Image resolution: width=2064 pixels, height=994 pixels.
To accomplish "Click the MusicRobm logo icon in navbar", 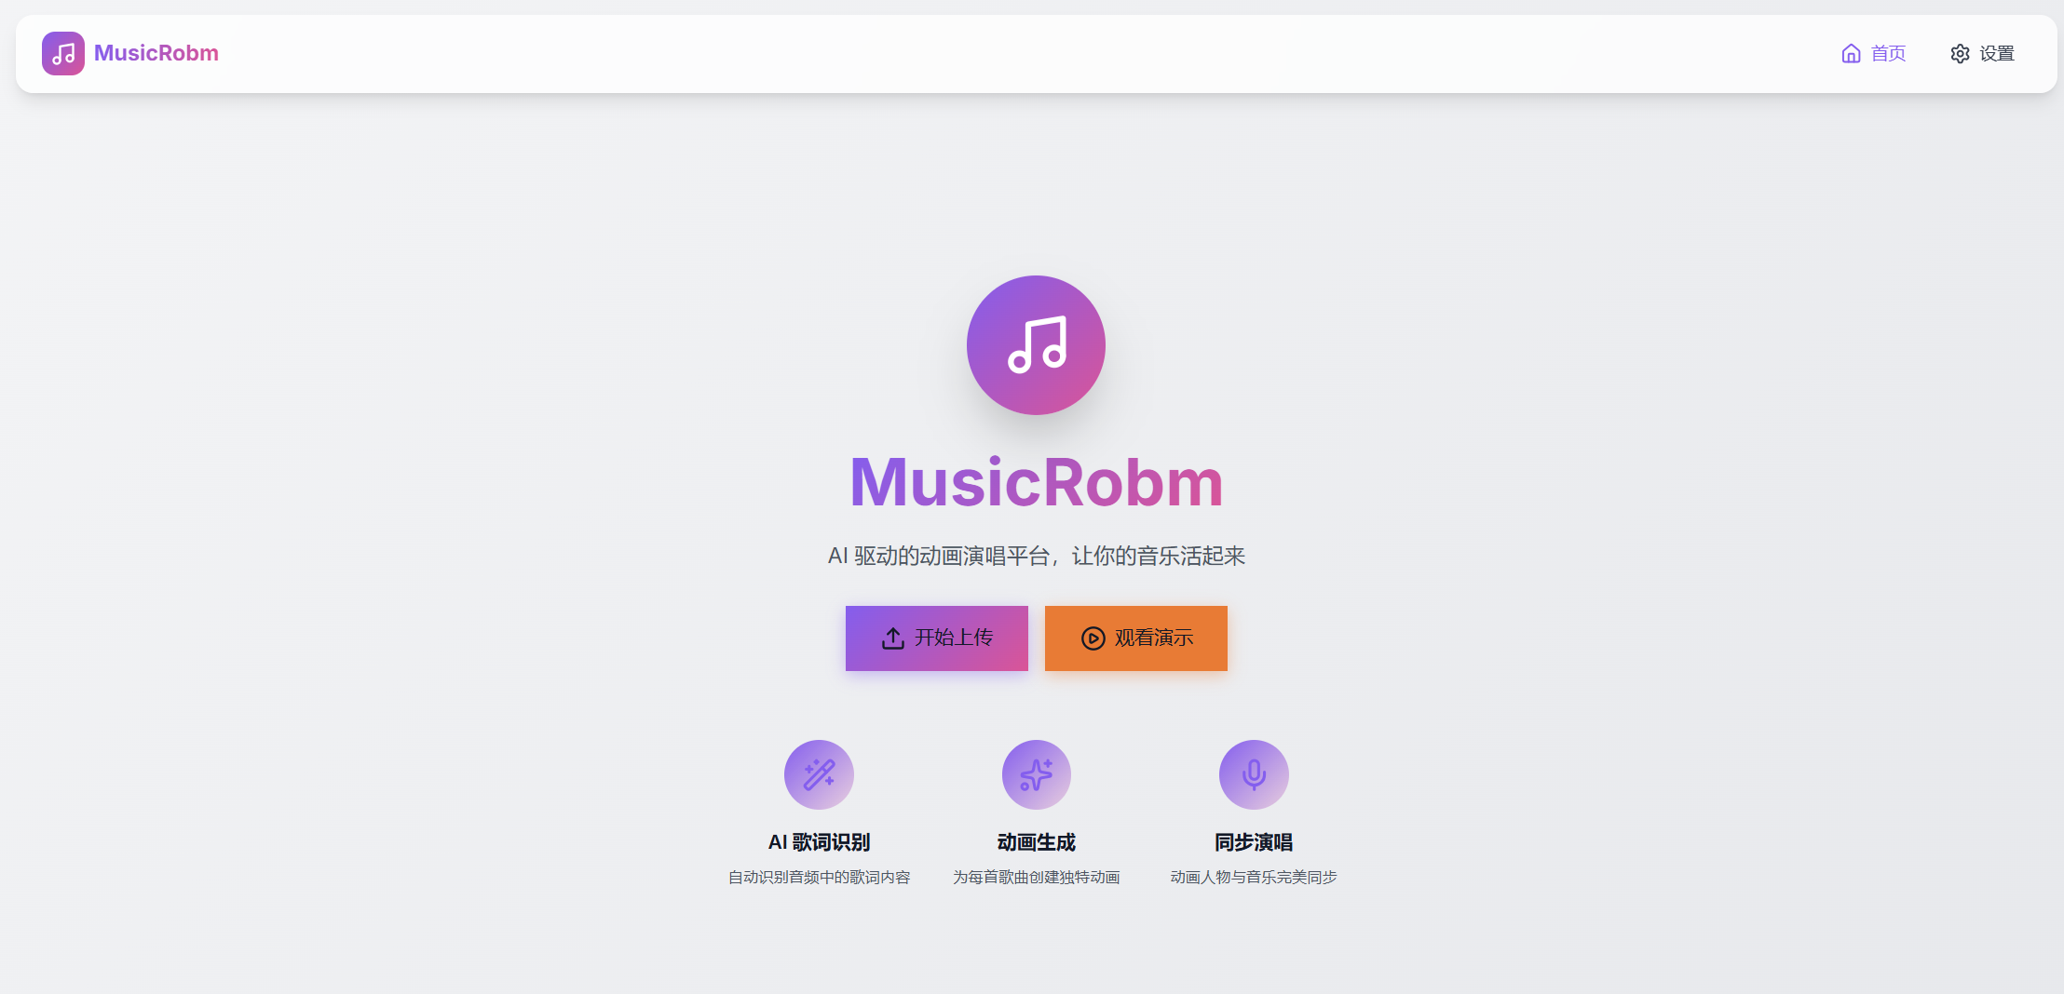I will click(x=63, y=54).
